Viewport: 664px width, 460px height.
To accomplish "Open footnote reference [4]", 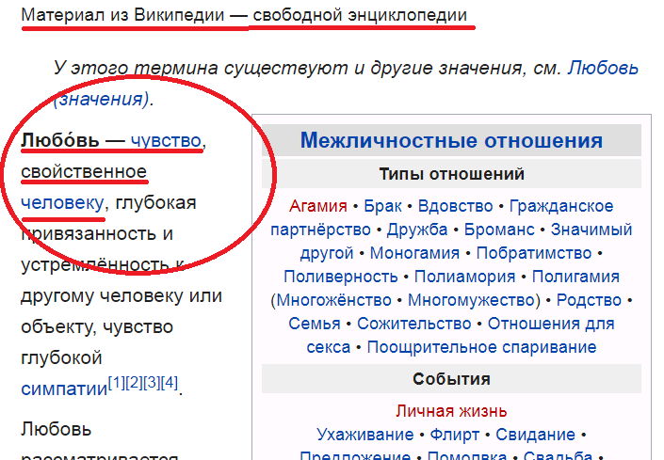I will click(170, 383).
